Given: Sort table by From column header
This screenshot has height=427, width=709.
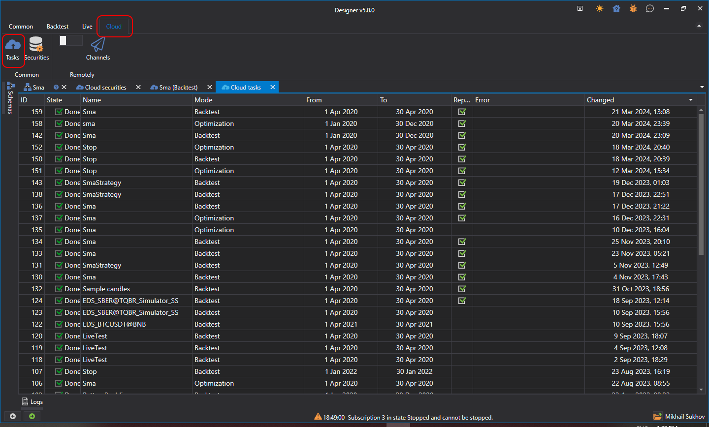Looking at the screenshot, I should click(x=341, y=100).
